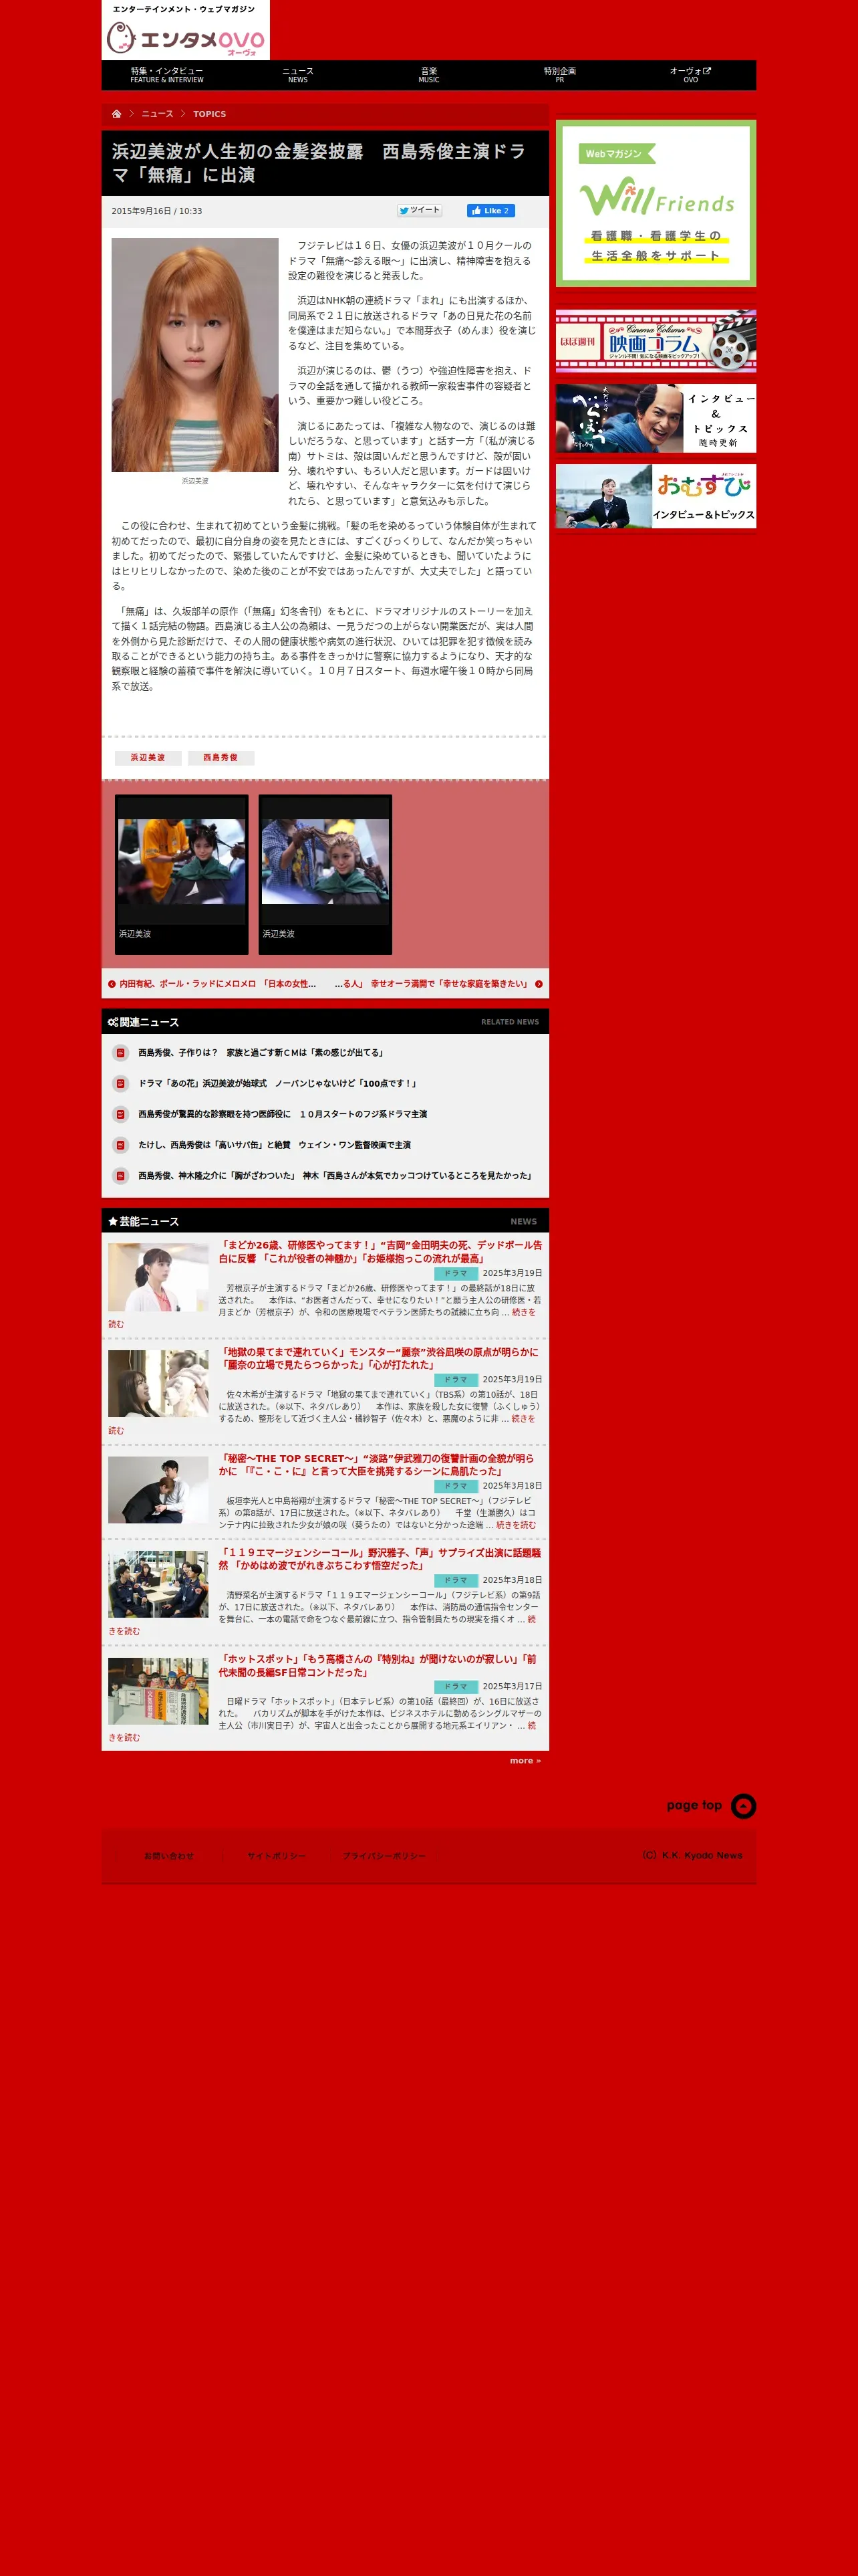Open related news 西島秀俊が驚異的な診察眼を持つ医師役に

coord(283,1114)
